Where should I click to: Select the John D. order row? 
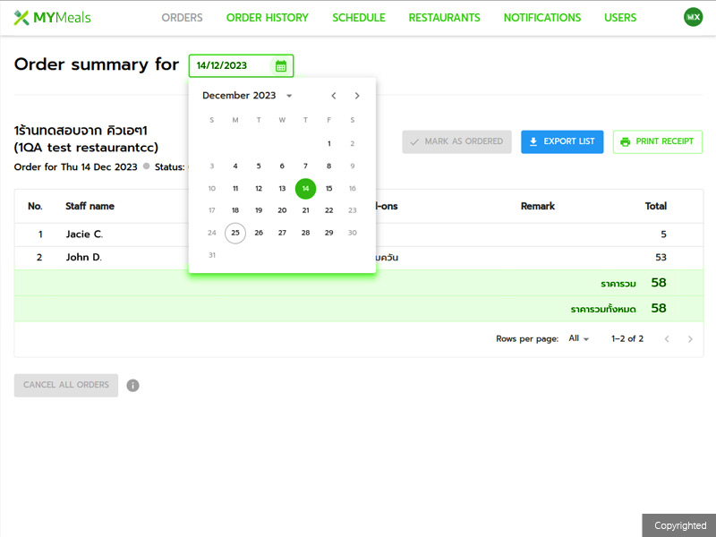[85, 258]
